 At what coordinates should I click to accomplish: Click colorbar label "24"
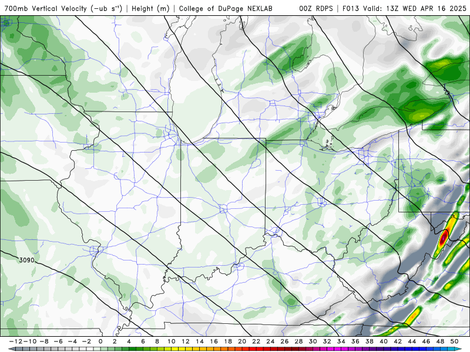tap(270, 341)
